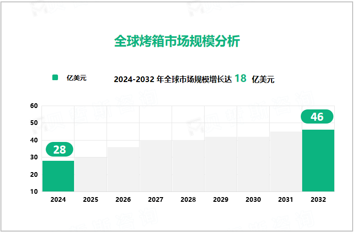
Task: Select the gray 2029 bar
Action: tap(221, 164)
